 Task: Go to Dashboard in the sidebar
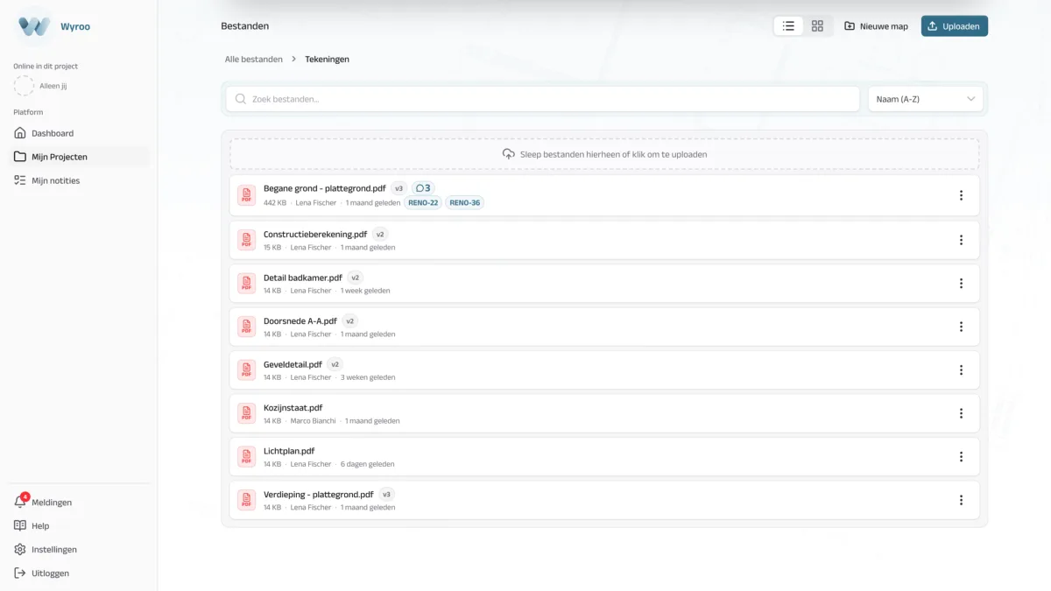pos(79,133)
